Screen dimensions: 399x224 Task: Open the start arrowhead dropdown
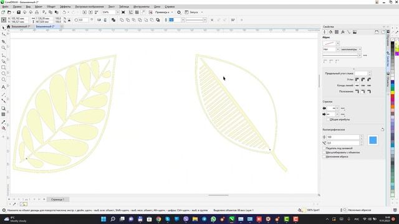click(x=337, y=108)
